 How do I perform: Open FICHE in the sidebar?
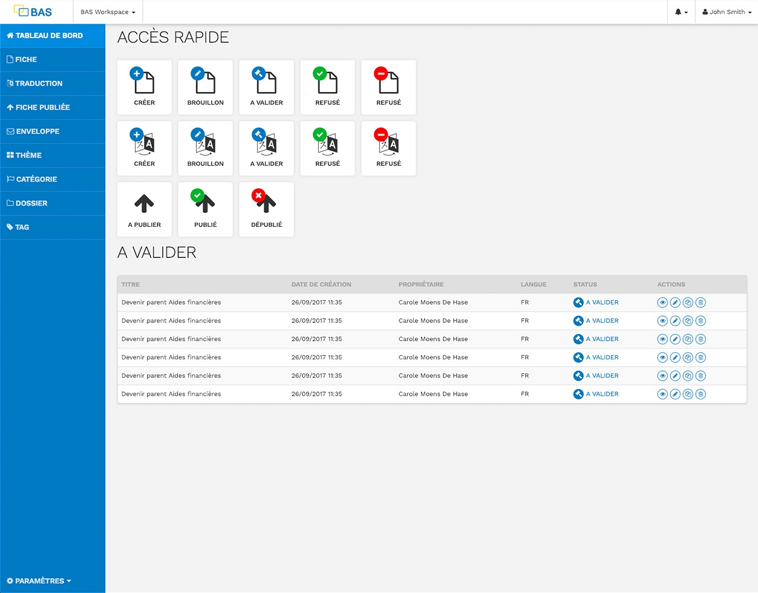click(x=53, y=59)
